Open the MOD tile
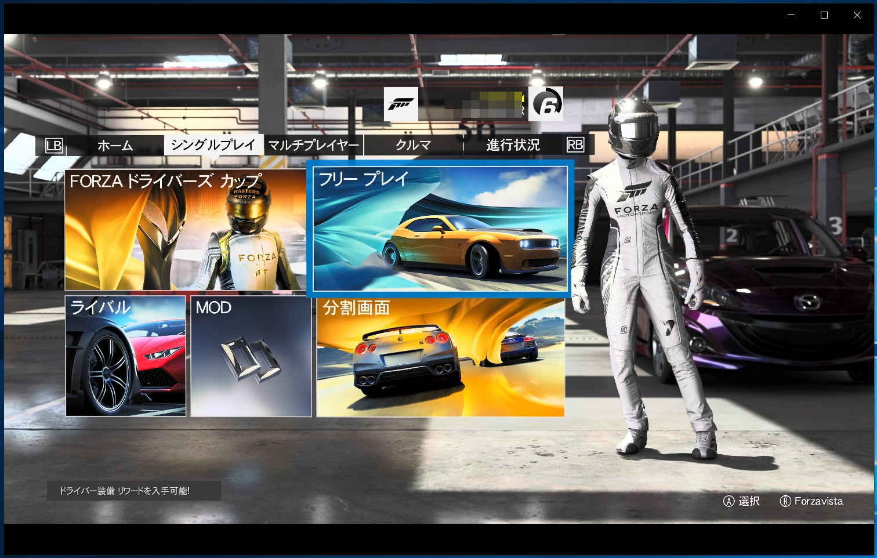The image size is (877, 558). pos(251,356)
